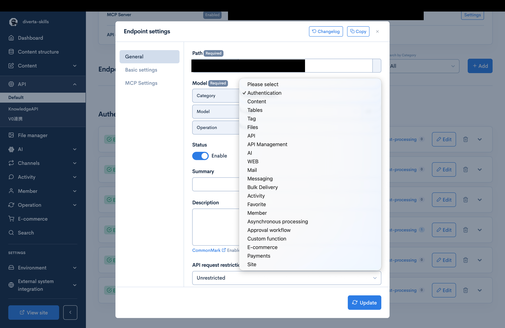This screenshot has height=328, width=505.
Task: Open the Changelog button
Action: tap(326, 32)
